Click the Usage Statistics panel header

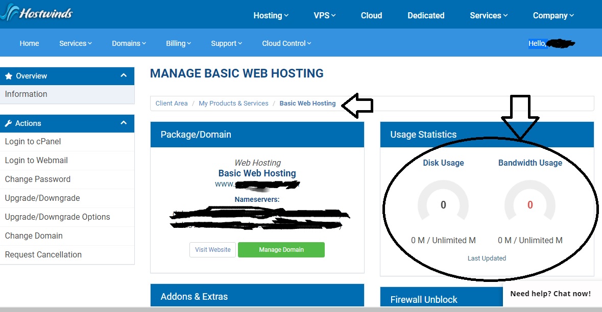click(487, 135)
